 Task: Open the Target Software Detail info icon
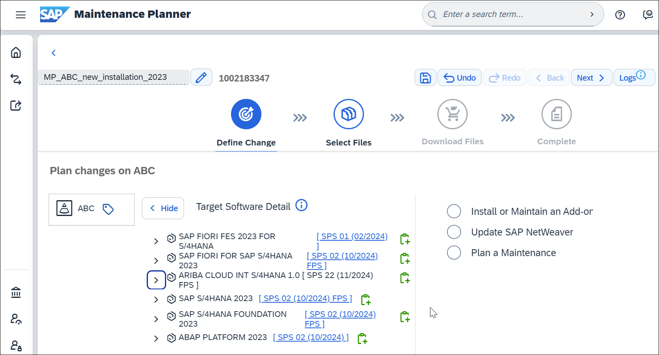point(302,205)
